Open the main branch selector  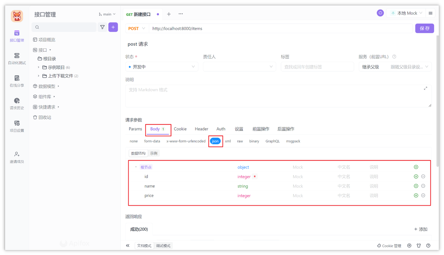point(107,14)
